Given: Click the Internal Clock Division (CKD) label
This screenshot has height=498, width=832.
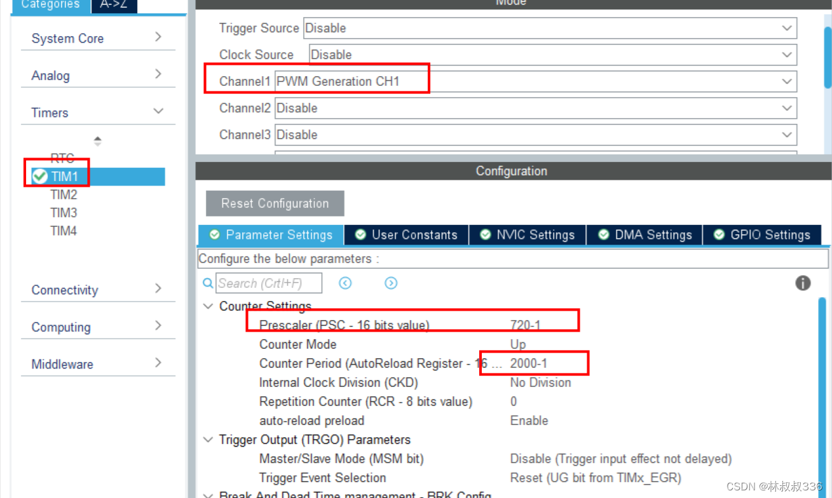Looking at the screenshot, I should click(x=340, y=382).
